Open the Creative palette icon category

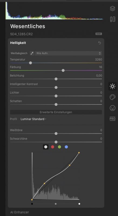click(113, 97)
